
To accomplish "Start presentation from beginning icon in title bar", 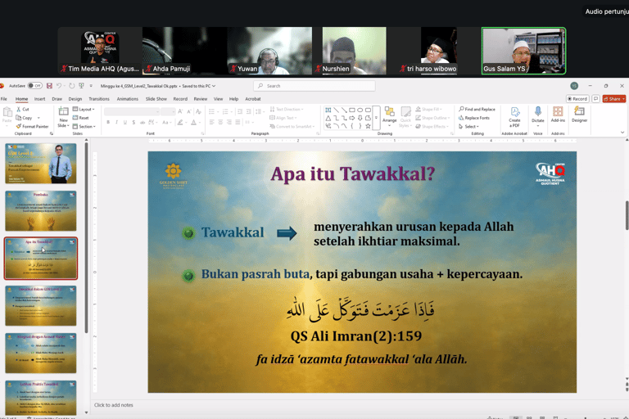I will [81, 86].
